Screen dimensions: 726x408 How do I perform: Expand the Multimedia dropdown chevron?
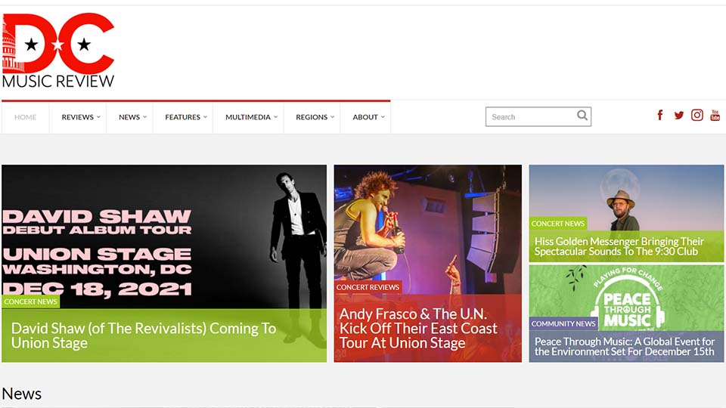pyautogui.click(x=275, y=117)
